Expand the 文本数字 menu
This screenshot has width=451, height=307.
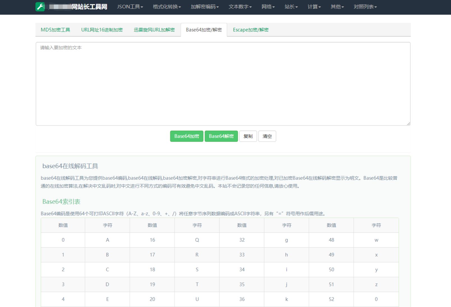(240, 7)
